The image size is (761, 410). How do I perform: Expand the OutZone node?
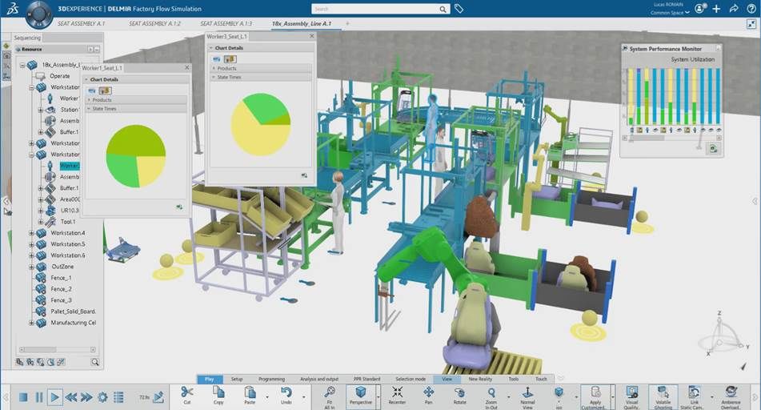click(31, 267)
